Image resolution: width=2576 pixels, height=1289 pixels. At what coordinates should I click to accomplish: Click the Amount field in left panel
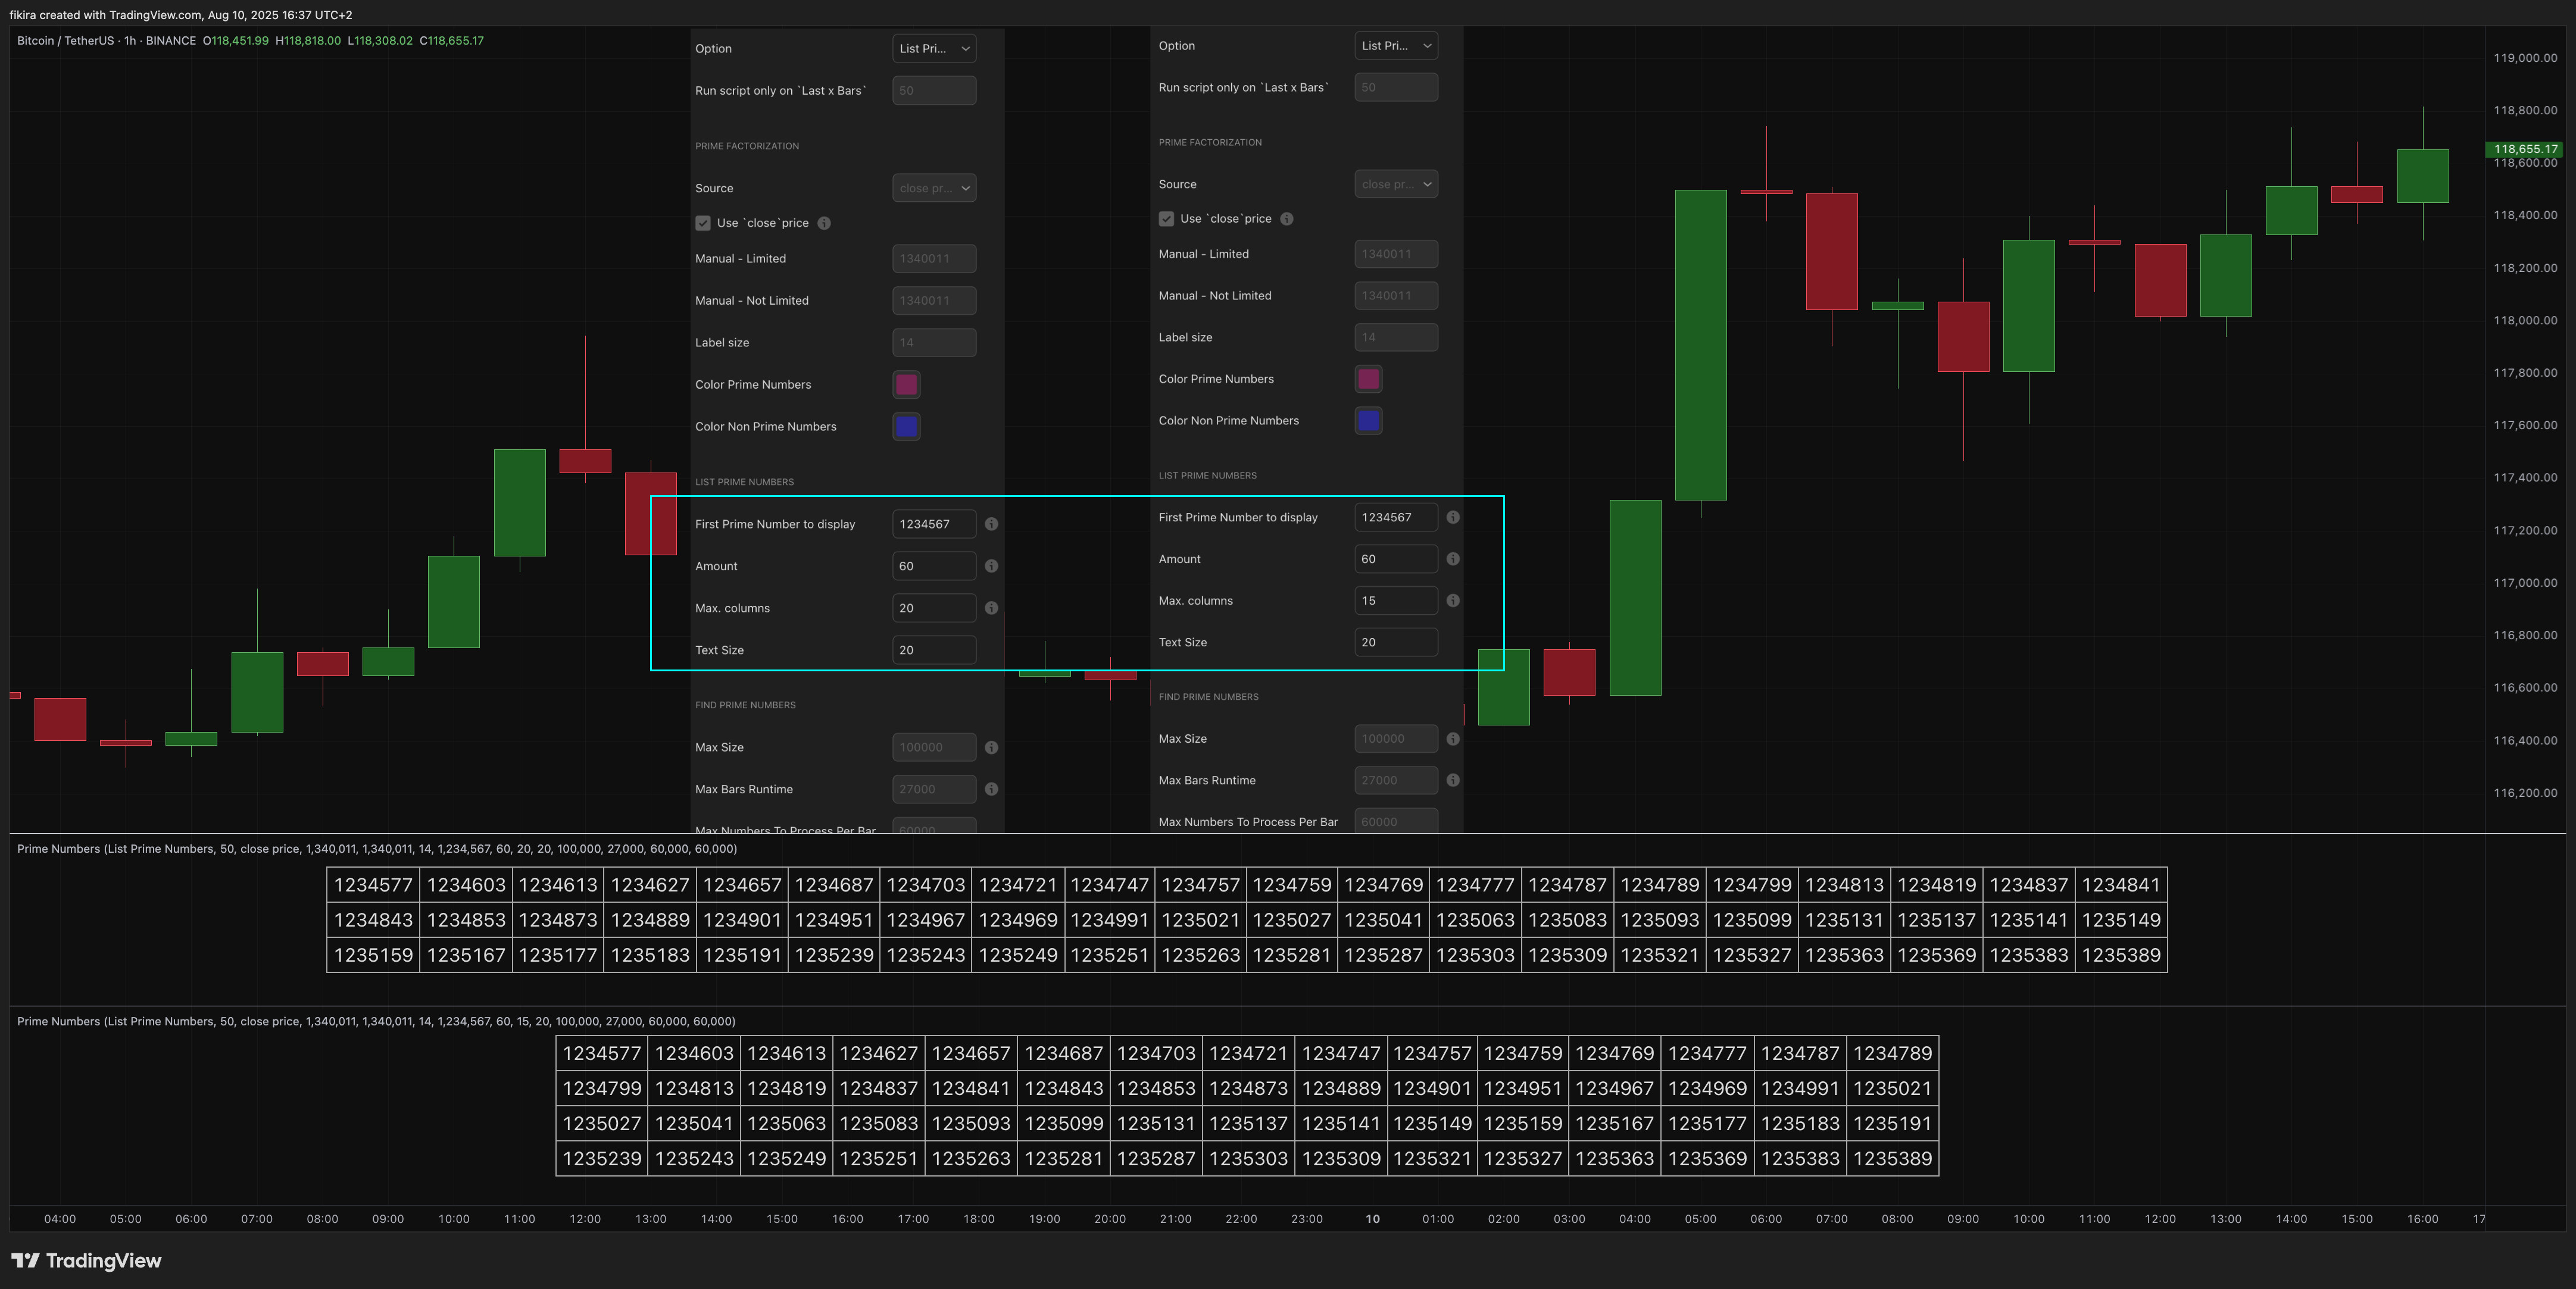(x=934, y=566)
